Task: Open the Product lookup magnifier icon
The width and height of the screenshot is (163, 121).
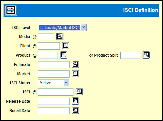Action: [x=64, y=55]
